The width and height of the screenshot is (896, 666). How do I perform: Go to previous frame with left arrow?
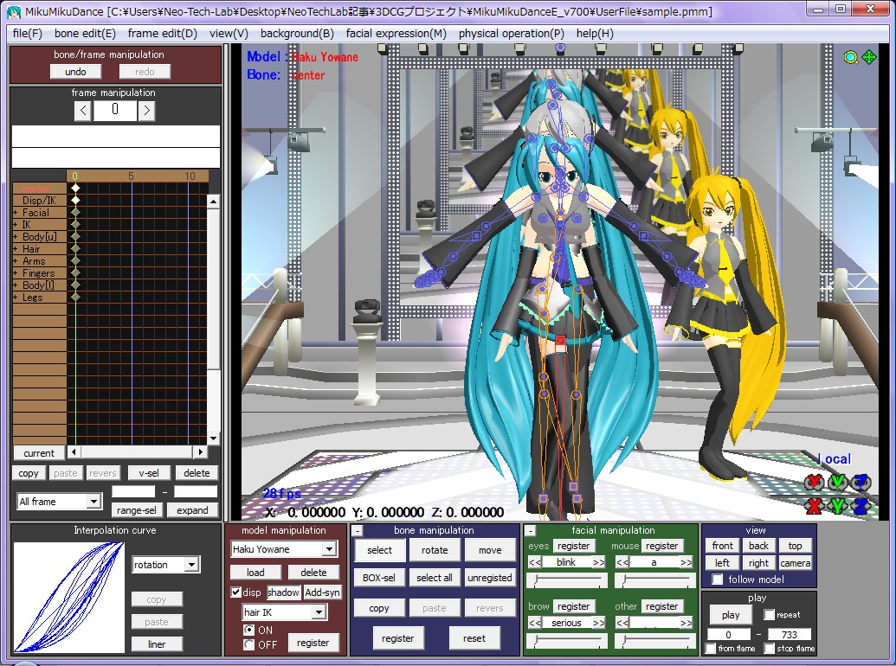83,110
